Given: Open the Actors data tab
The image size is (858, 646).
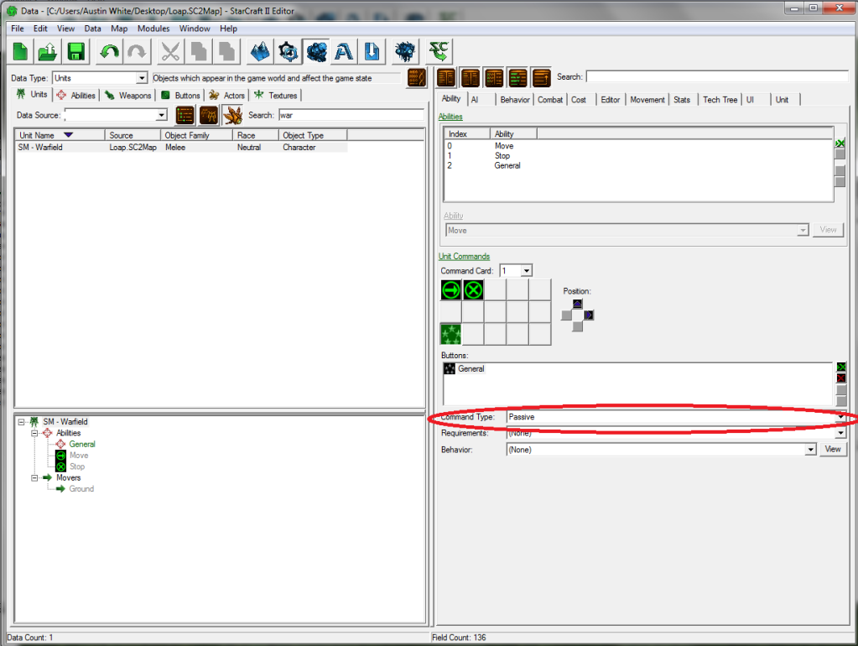Looking at the screenshot, I should (x=227, y=96).
